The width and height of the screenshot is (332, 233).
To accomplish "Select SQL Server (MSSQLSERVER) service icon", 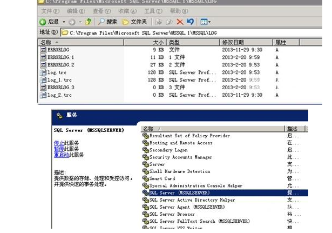I will click(x=145, y=192).
